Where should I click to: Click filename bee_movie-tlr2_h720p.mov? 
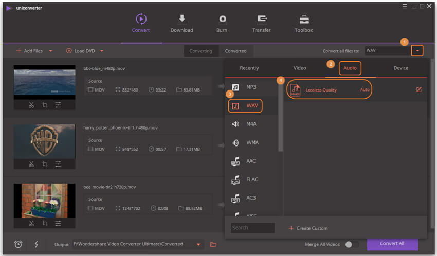(x=110, y=187)
